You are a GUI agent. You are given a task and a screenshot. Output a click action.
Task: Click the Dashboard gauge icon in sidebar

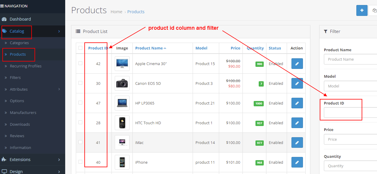click(x=4, y=19)
